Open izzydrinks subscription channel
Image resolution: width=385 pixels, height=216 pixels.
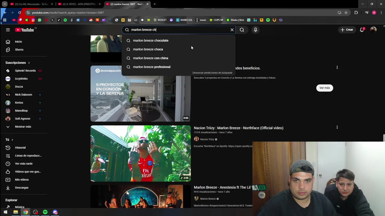(x=23, y=79)
